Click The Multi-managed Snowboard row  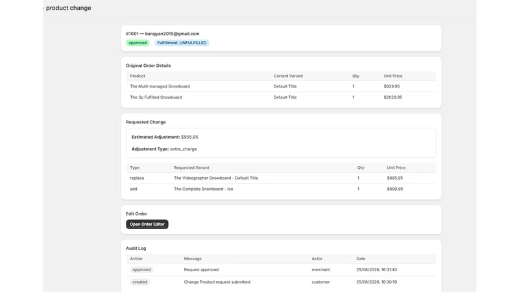[281, 86]
